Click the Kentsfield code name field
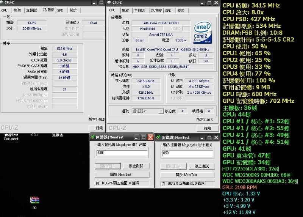This screenshot has width=303, height=217. pyautogui.click(x=147, y=29)
